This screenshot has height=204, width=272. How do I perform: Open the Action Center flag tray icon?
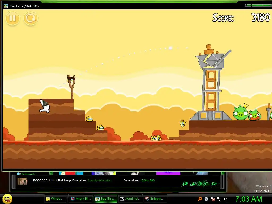coord(213,199)
